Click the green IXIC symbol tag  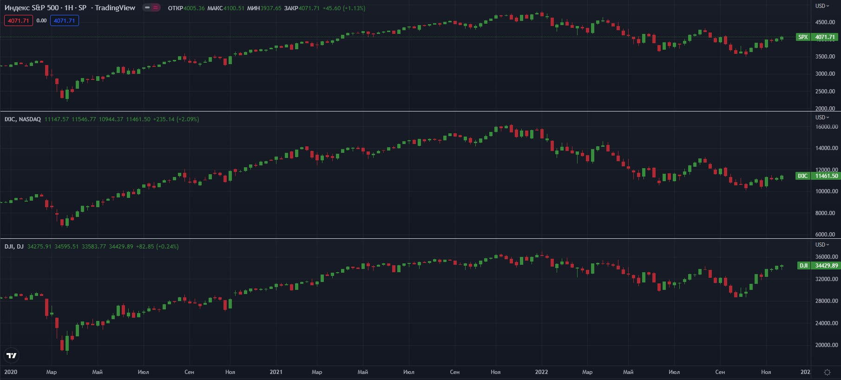803,176
